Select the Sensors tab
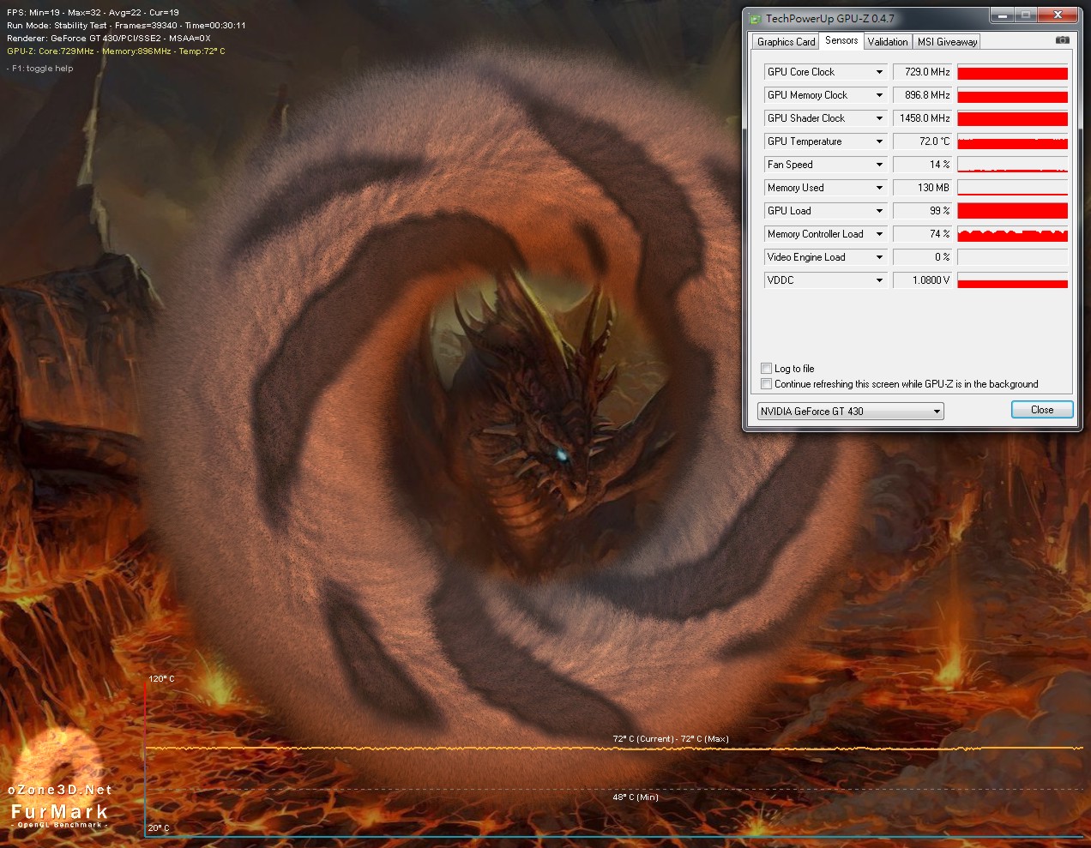The image size is (1091, 848). (x=841, y=40)
